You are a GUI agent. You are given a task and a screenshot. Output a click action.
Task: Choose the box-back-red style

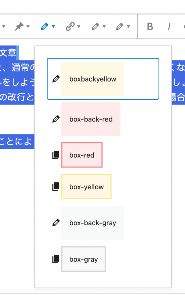[x=91, y=119]
